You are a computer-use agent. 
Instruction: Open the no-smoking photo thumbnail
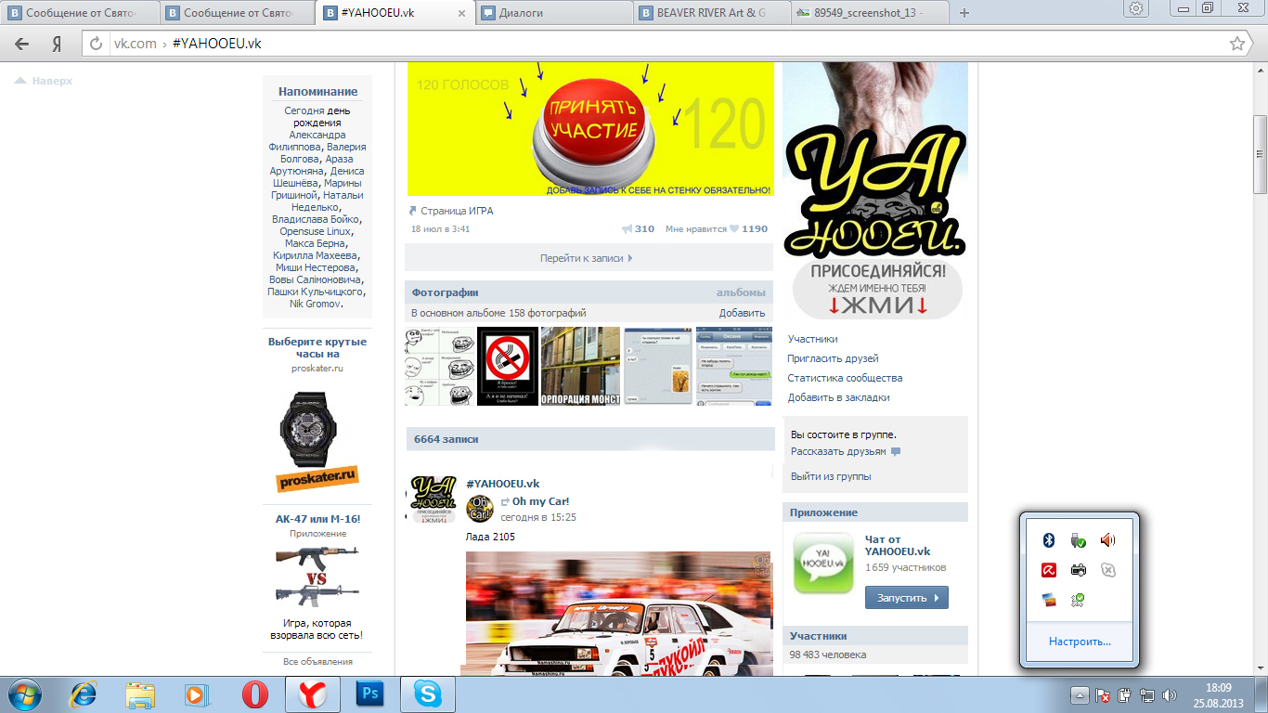(508, 366)
